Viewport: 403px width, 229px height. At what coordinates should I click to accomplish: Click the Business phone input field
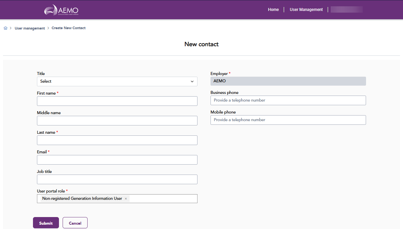288,101
